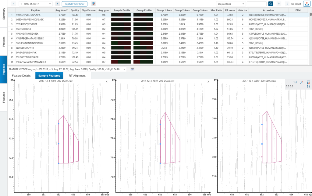Click DDA3.raw plot title
The image size is (312, 196).
click(259, 81)
